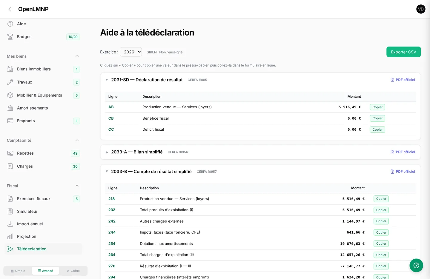Click the Aide question mark icon in sidebar
The width and height of the screenshot is (430, 279).
[10, 24]
